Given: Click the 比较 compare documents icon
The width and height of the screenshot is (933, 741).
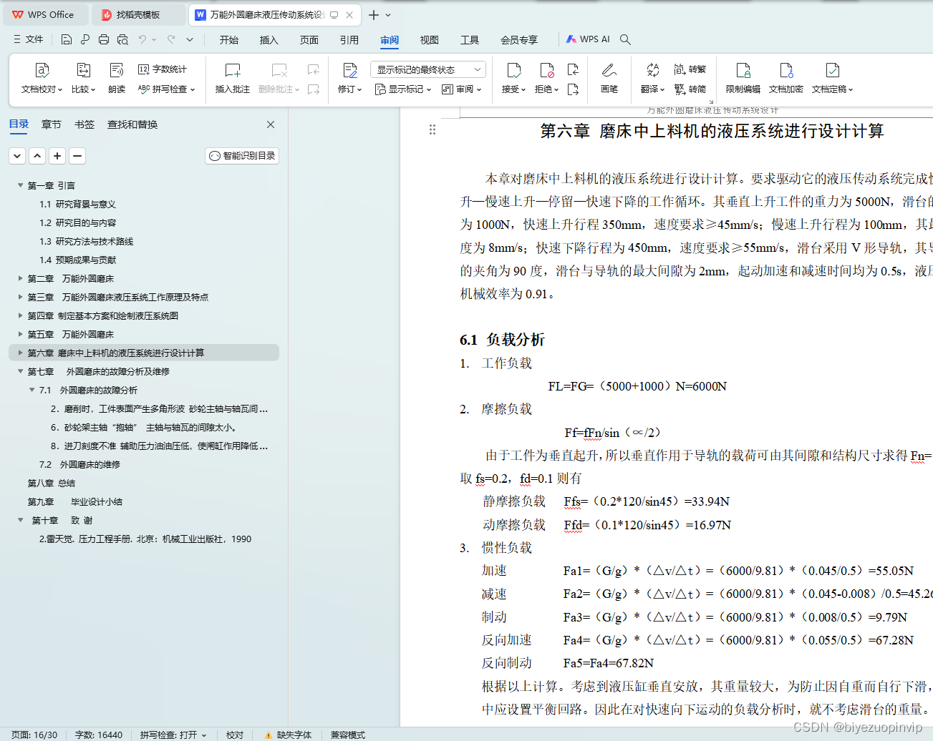Looking at the screenshot, I should pyautogui.click(x=83, y=70).
